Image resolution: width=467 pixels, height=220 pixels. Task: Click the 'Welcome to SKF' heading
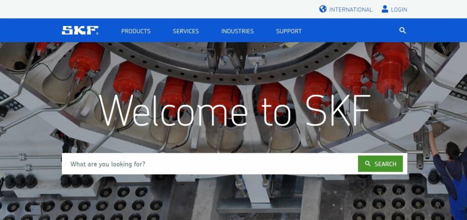click(235, 110)
